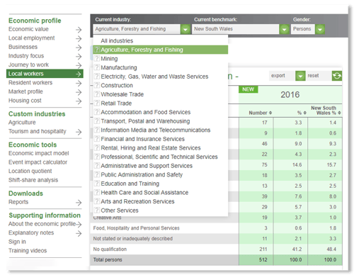Open the Gender dropdown arrow
The image size is (354, 275).
click(320, 29)
